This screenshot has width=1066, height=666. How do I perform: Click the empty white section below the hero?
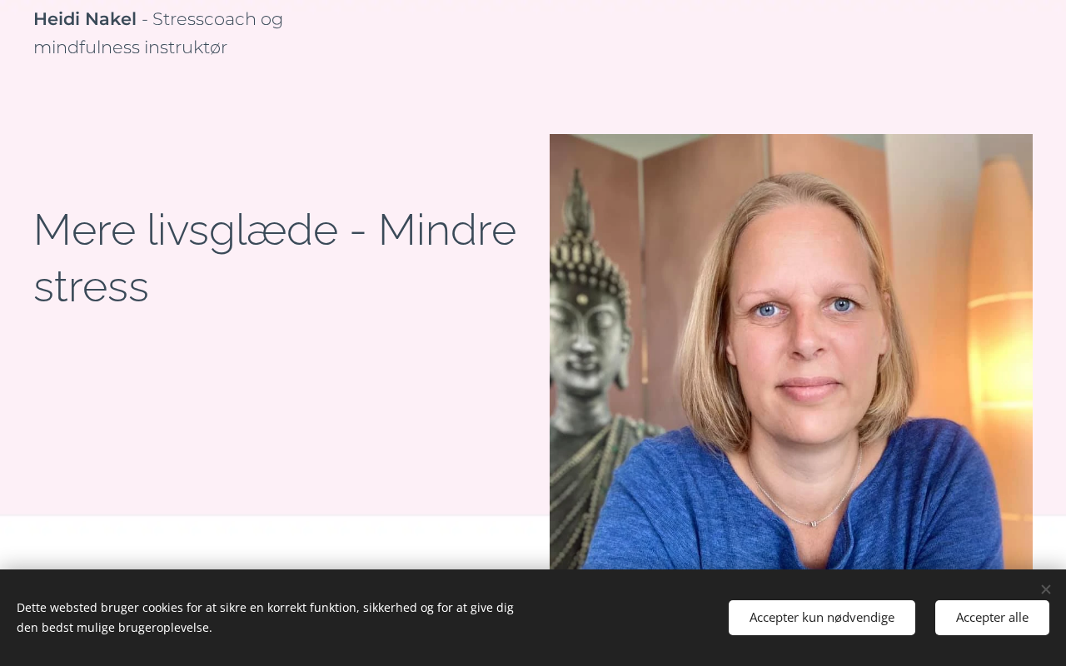275,543
